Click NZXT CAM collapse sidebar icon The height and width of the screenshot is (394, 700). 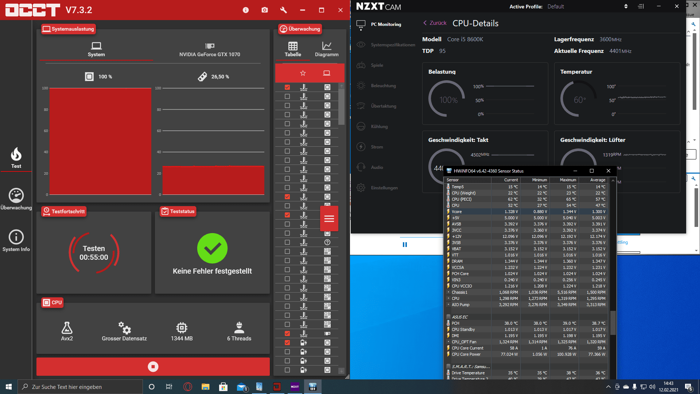(x=641, y=6)
